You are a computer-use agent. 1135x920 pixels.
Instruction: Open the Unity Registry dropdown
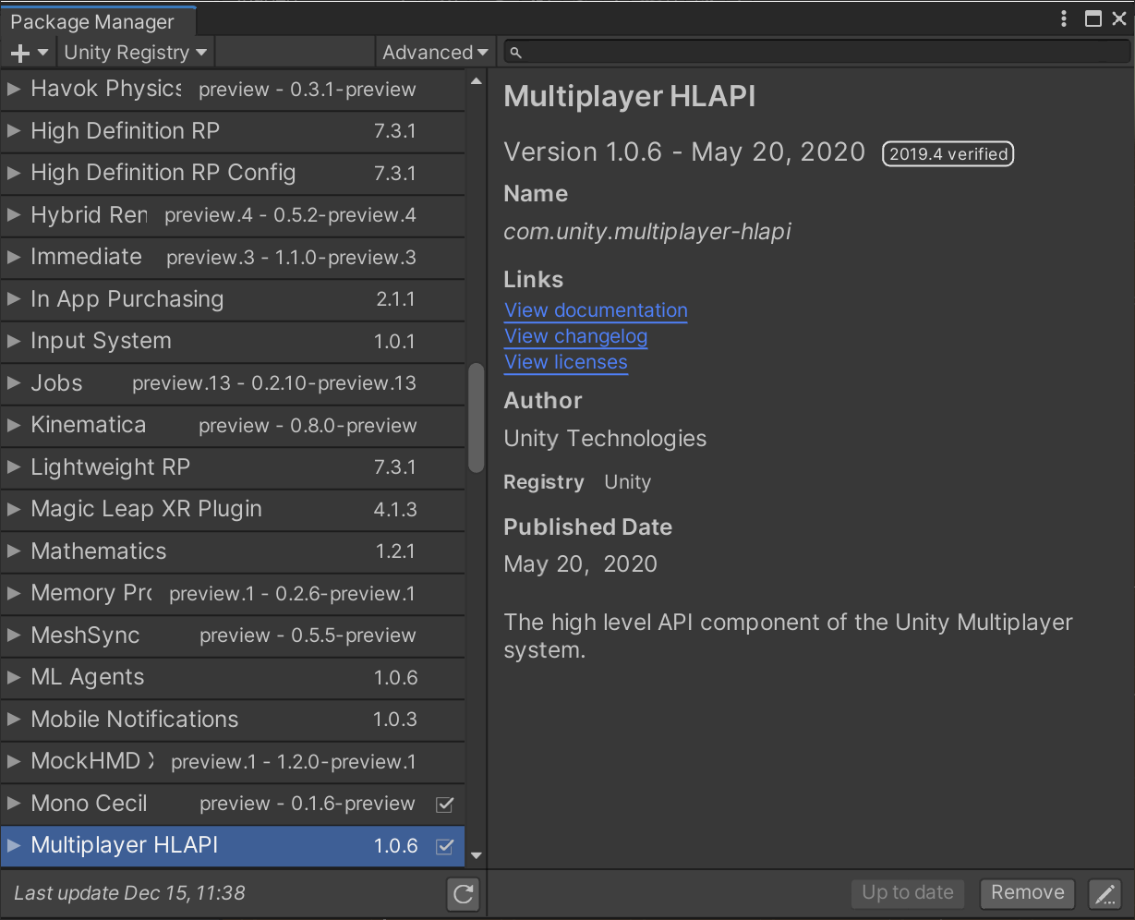[136, 53]
